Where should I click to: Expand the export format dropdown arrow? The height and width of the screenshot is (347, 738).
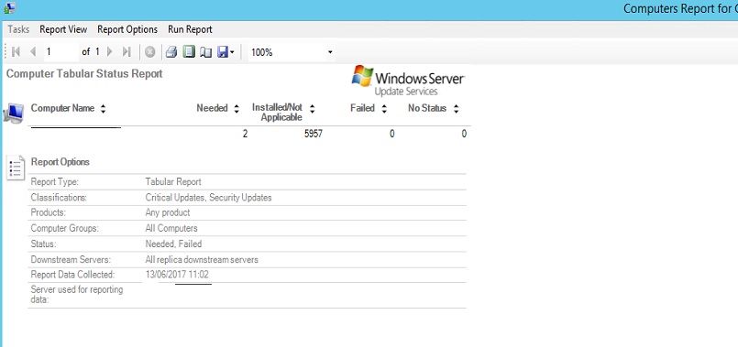click(x=232, y=52)
